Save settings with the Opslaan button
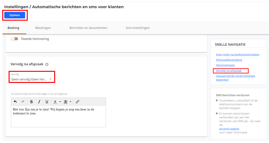Image resolution: width=269 pixels, height=143 pixels. tap(15, 15)
